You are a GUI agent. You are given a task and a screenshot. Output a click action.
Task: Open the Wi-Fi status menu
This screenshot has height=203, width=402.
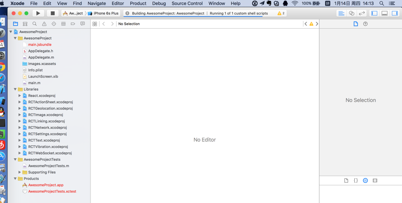click(295, 4)
